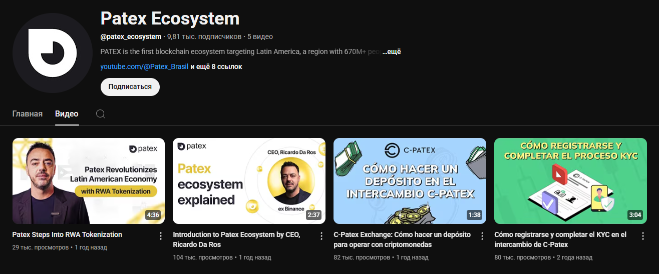659x274 pixels.
Task: Select the Видео tab
Action: pyautogui.click(x=67, y=114)
